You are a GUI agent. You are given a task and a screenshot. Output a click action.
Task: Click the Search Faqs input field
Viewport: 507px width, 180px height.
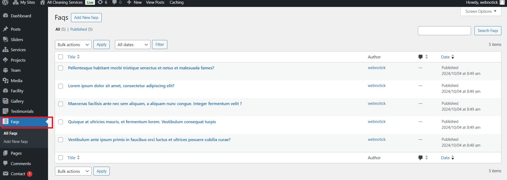pos(444,31)
